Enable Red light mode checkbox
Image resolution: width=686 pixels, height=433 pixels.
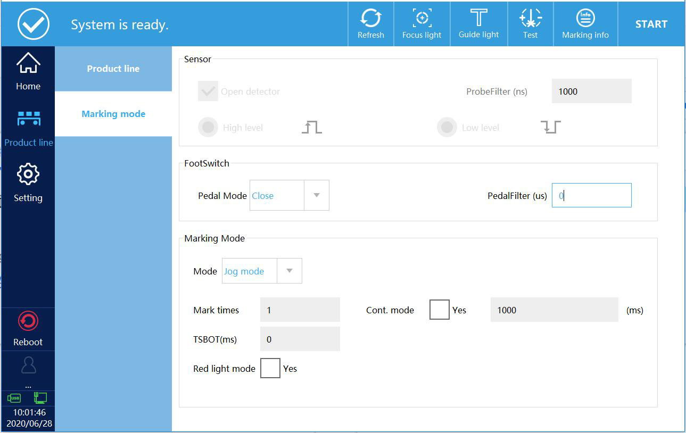click(270, 368)
